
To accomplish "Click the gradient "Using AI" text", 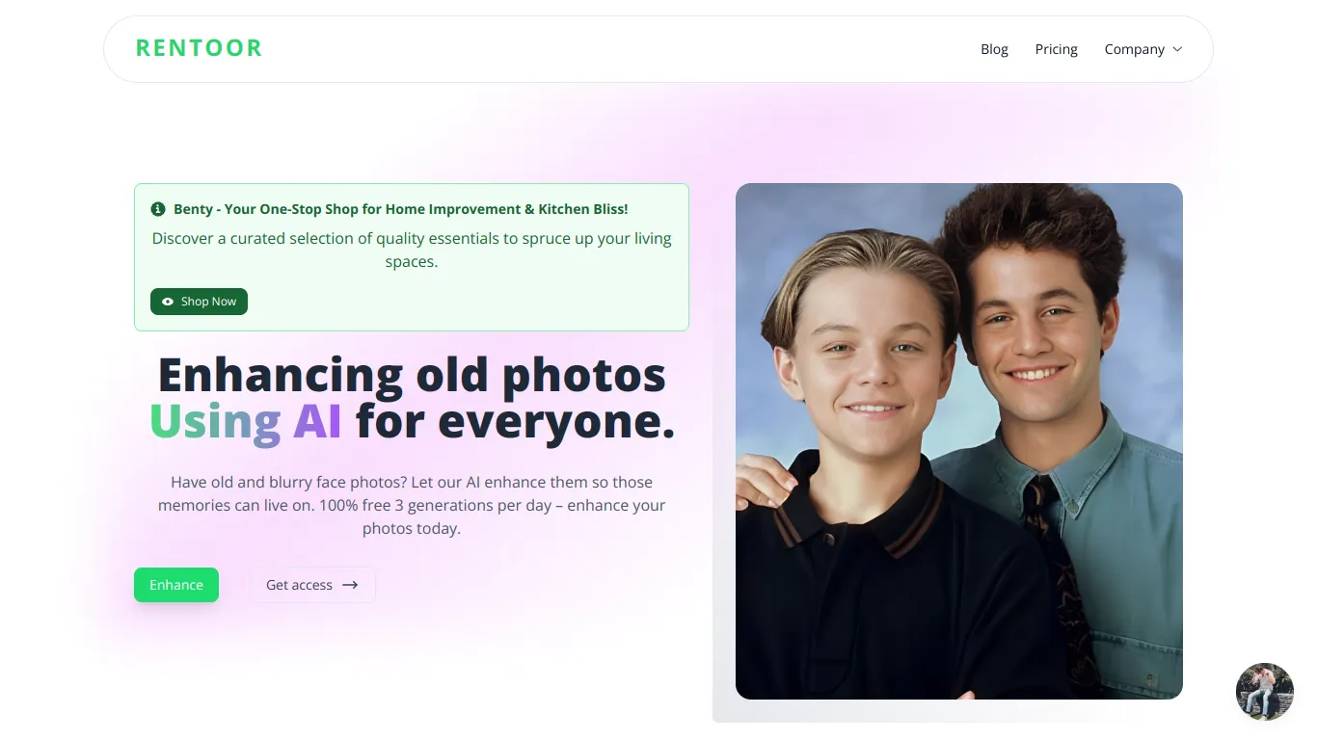I will point(246,421).
